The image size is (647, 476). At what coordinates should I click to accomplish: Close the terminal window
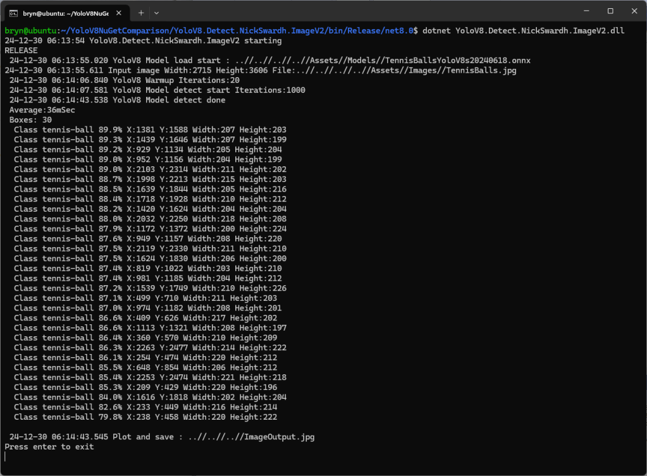[634, 11]
